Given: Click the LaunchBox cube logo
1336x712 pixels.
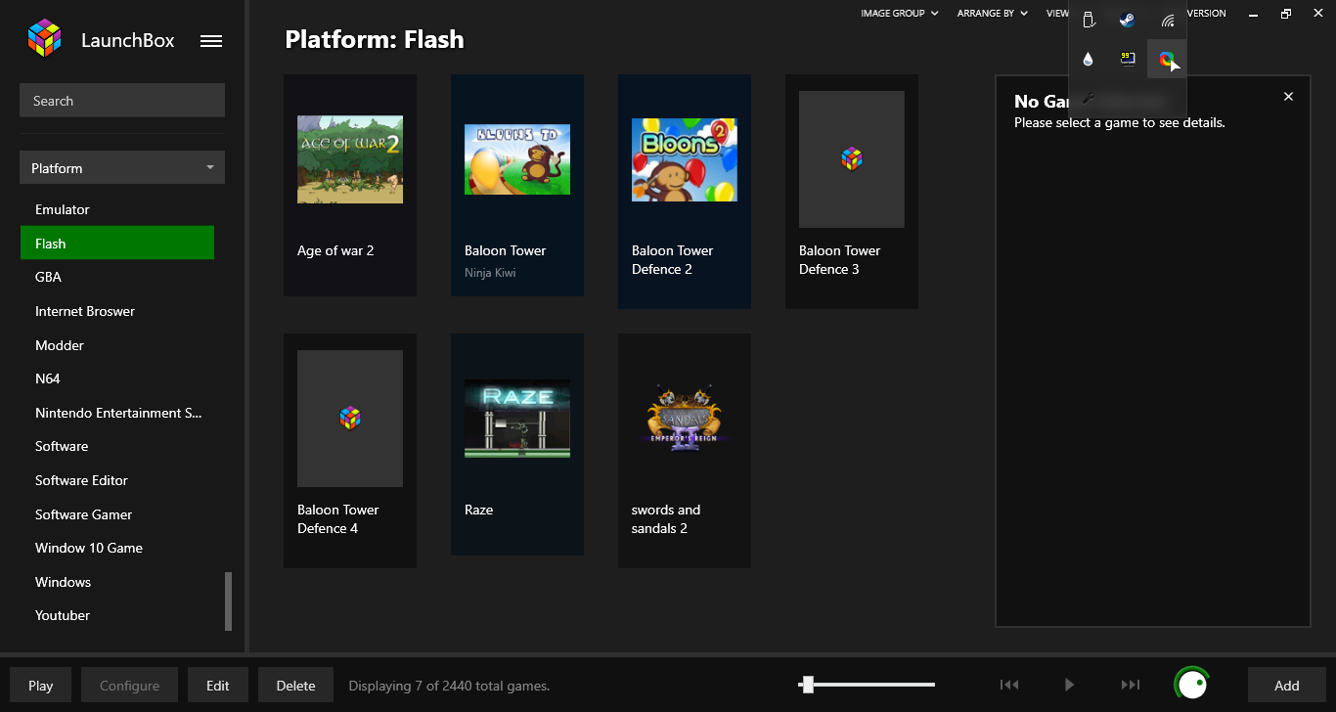Looking at the screenshot, I should point(44,39).
